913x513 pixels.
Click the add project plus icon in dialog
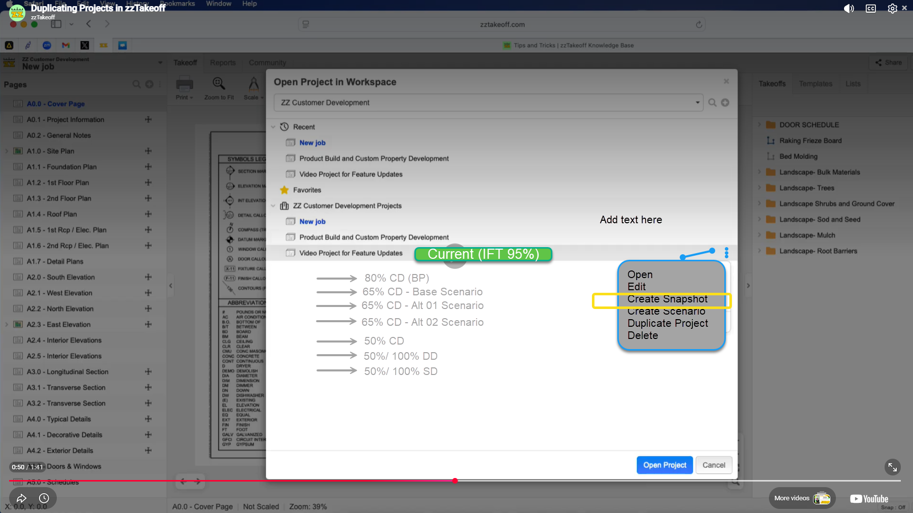pyautogui.click(x=725, y=102)
